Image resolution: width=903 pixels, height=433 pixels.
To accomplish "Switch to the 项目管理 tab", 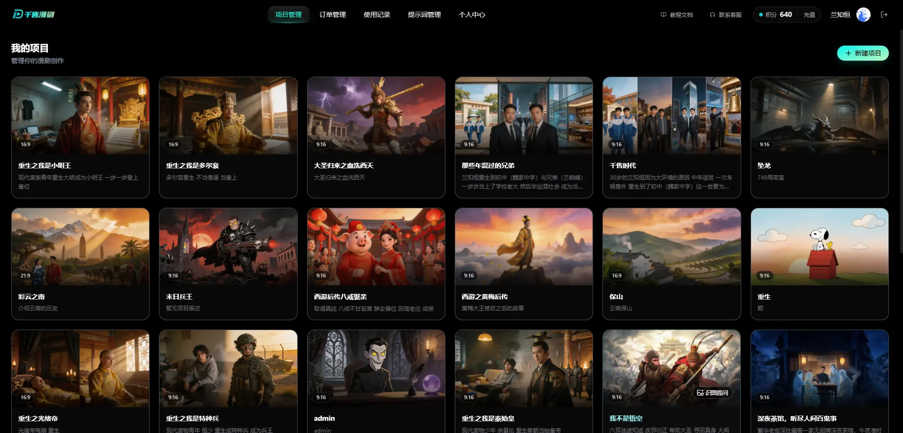I will tap(288, 15).
